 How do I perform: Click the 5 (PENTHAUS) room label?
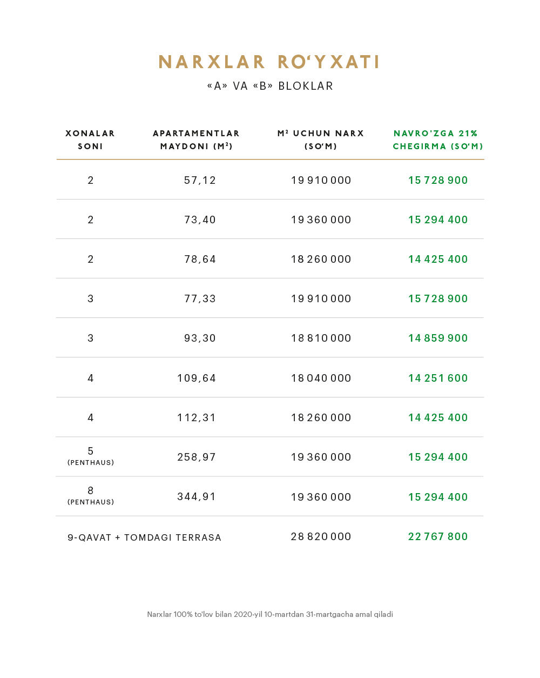(91, 456)
